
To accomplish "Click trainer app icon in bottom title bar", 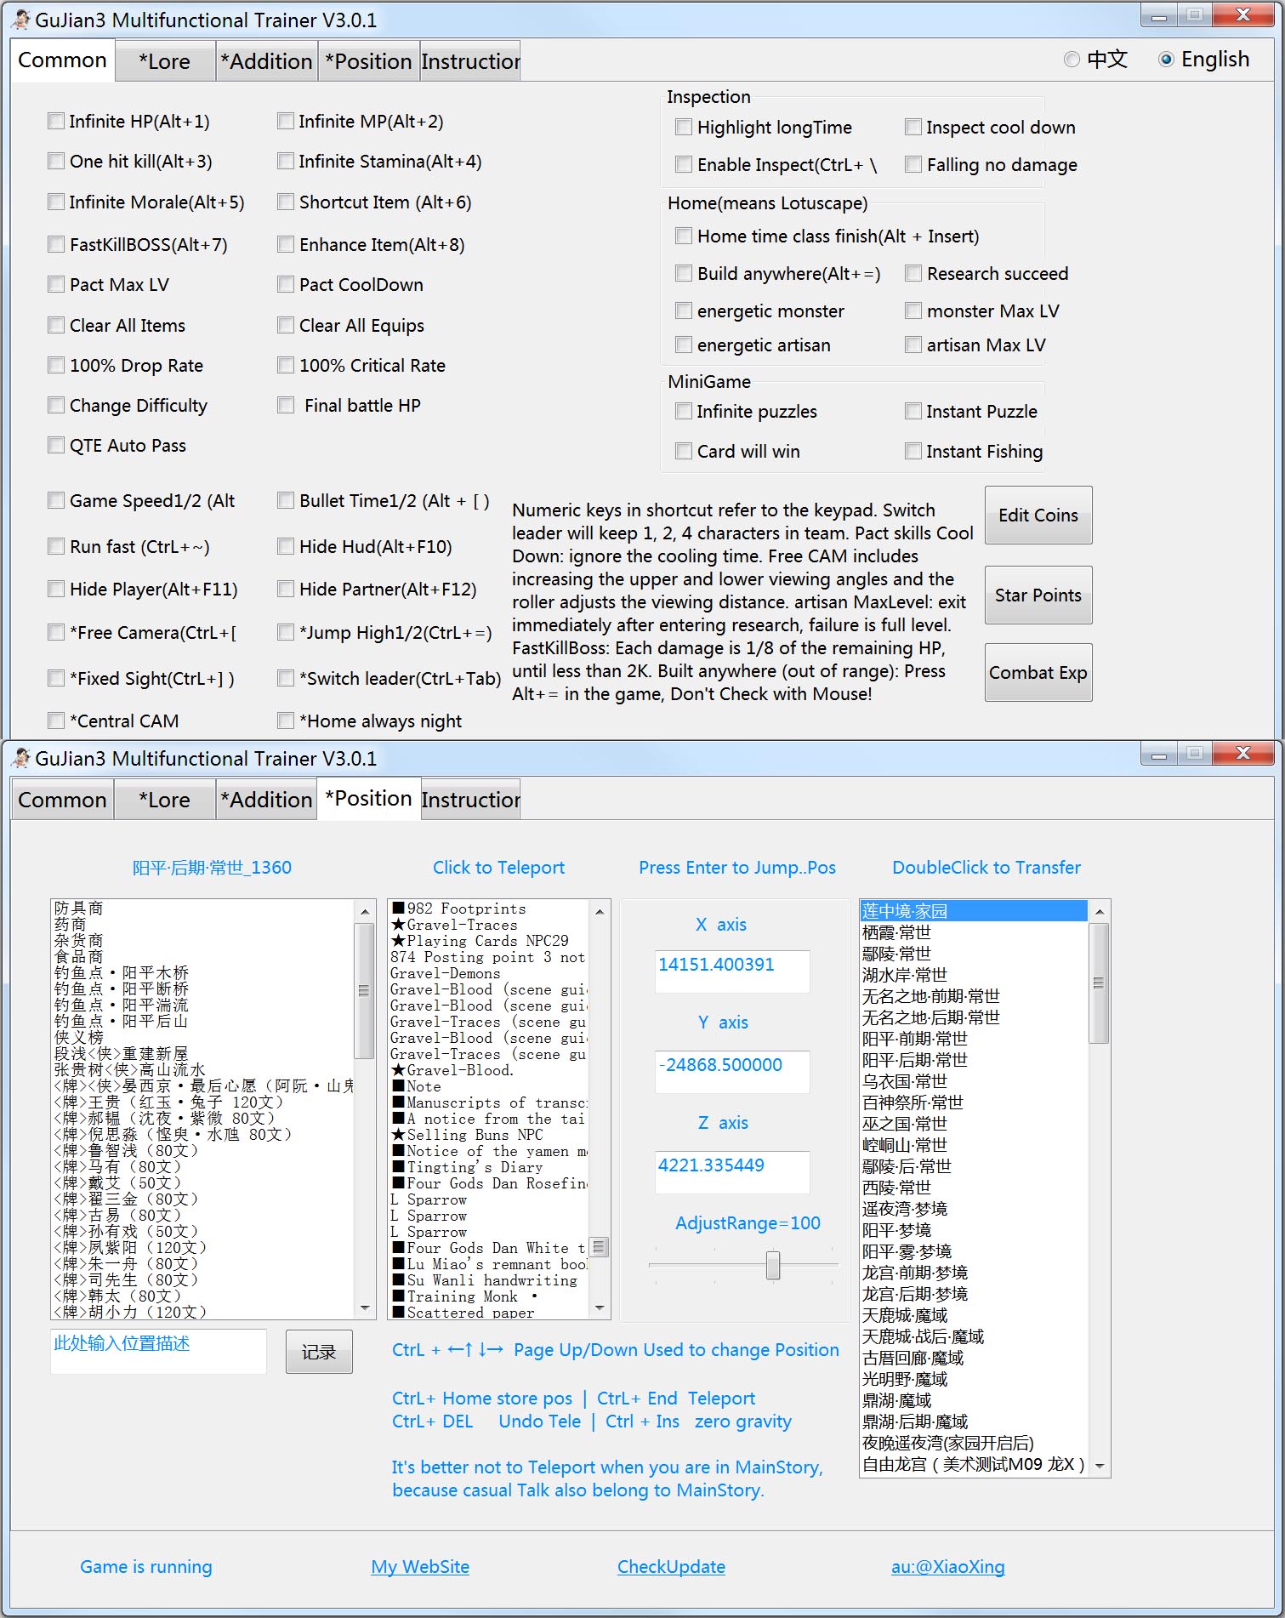I will pos(20,757).
